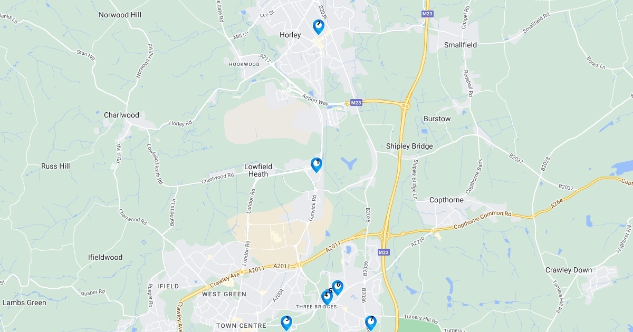Viewport: 633px width, 332px height.
Task: Select map marker number 6
Action: pos(338,287)
